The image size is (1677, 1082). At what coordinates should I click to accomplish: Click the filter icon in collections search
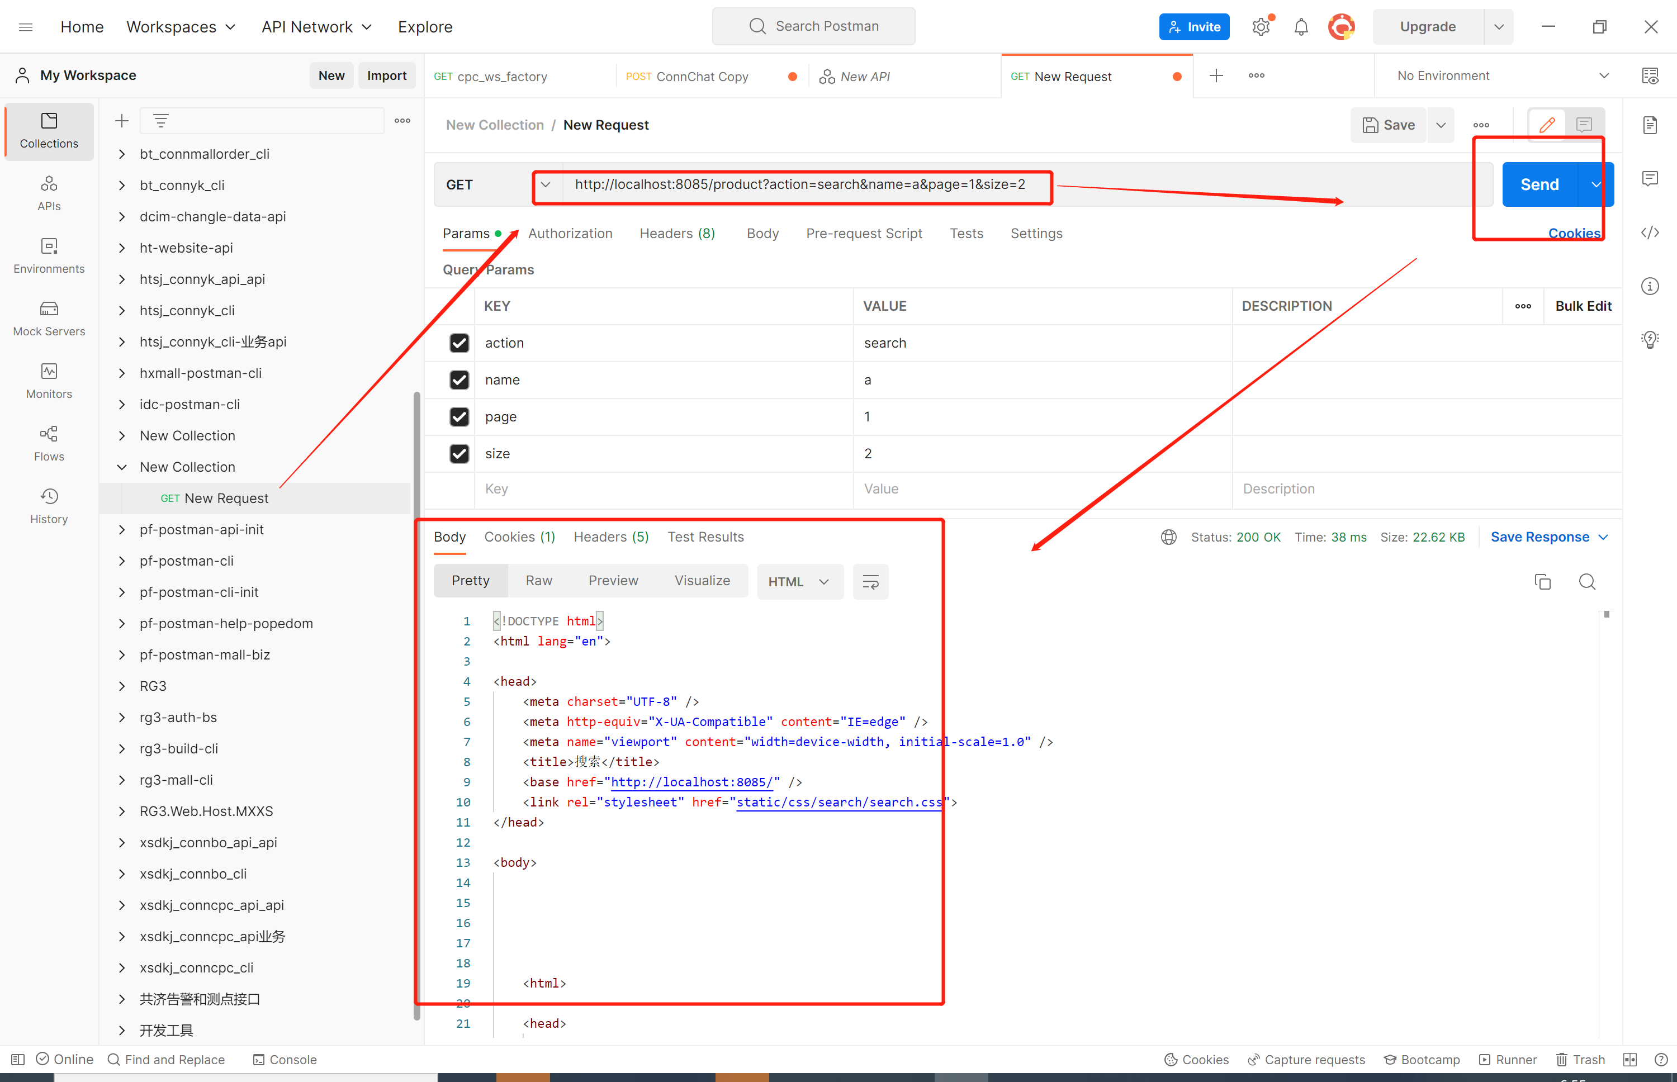(161, 121)
